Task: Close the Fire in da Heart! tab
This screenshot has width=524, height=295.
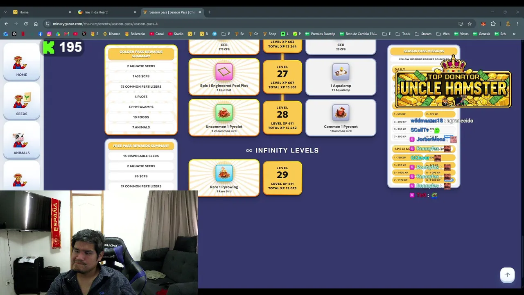Action: click(x=135, y=12)
